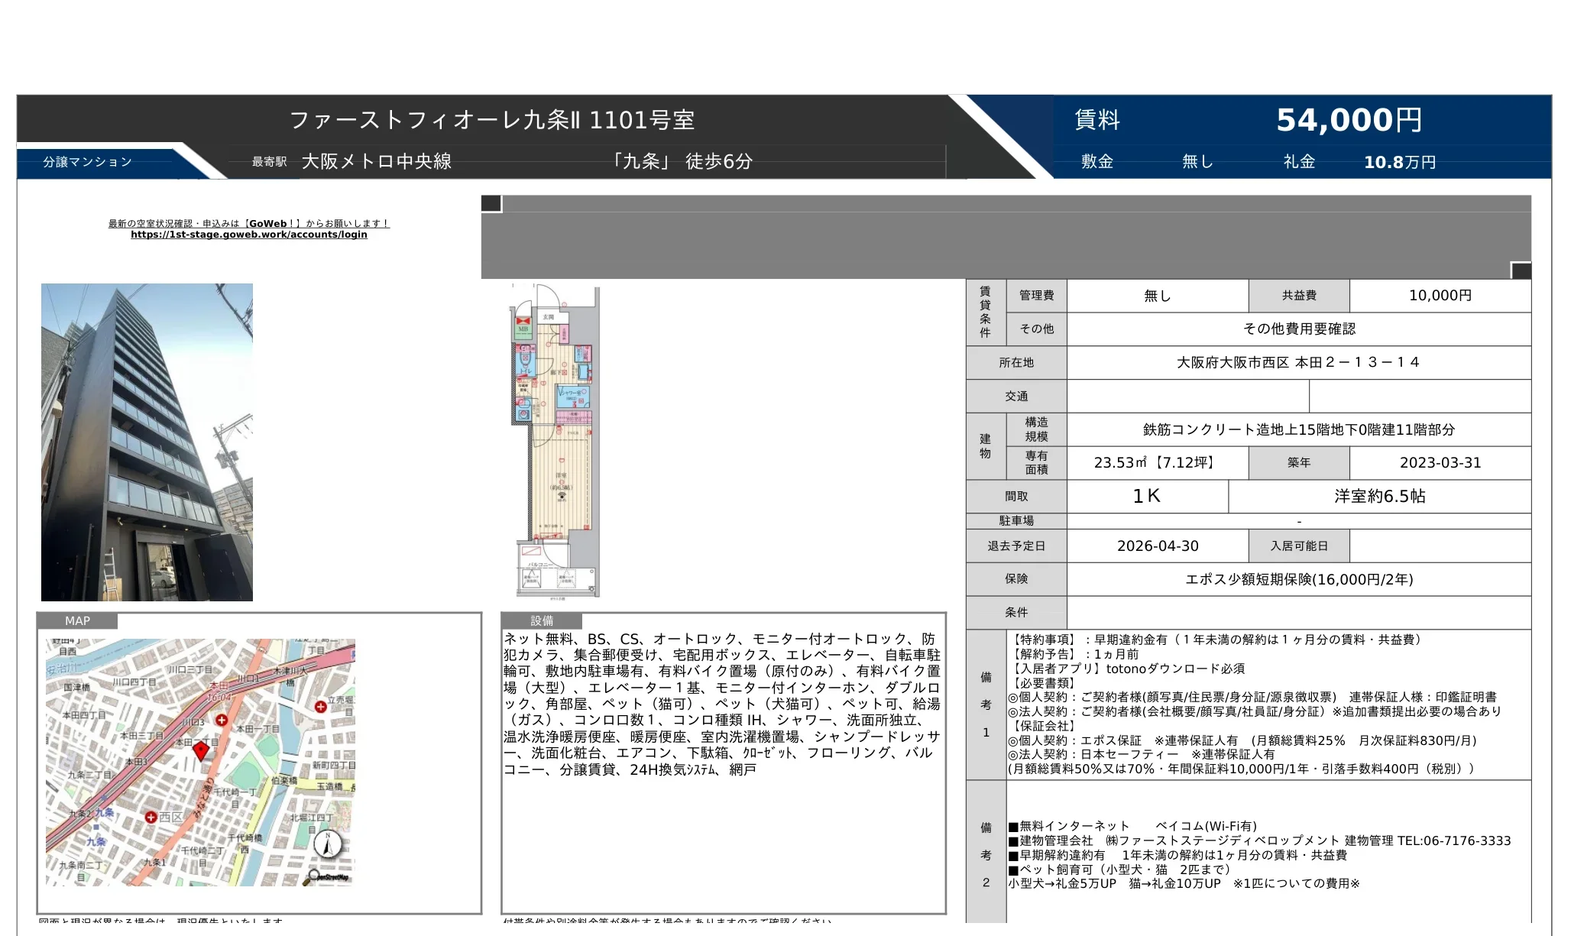Select the compass north indicator on the map

pos(328,844)
